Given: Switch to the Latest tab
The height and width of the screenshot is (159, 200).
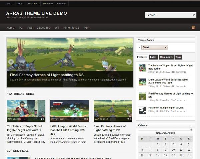Looking at the screenshot, I should click(x=154, y=57).
